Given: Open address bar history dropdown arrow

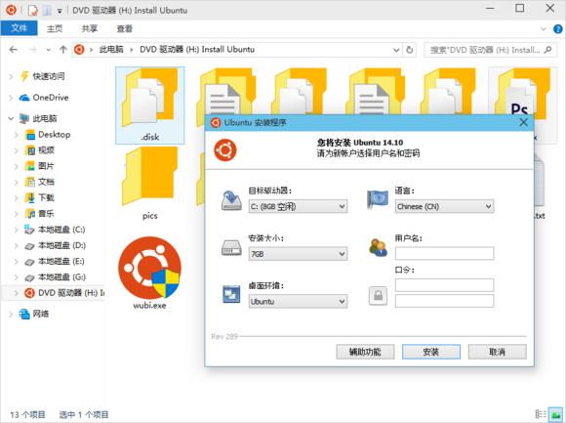Looking at the screenshot, I should tap(396, 50).
